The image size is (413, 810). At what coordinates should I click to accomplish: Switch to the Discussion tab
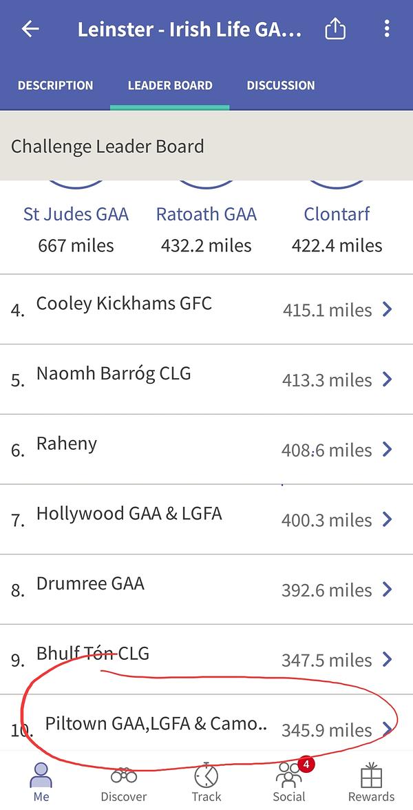pyautogui.click(x=281, y=85)
